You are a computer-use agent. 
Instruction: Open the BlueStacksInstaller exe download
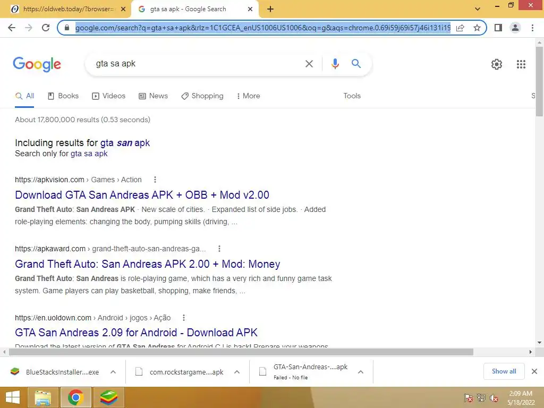click(x=55, y=372)
